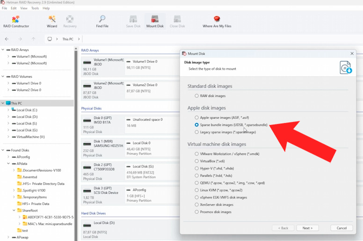Select Hyper-V (*.vhd, *.vhdx) option
Viewport: 363px width, 241px height.
point(196,168)
